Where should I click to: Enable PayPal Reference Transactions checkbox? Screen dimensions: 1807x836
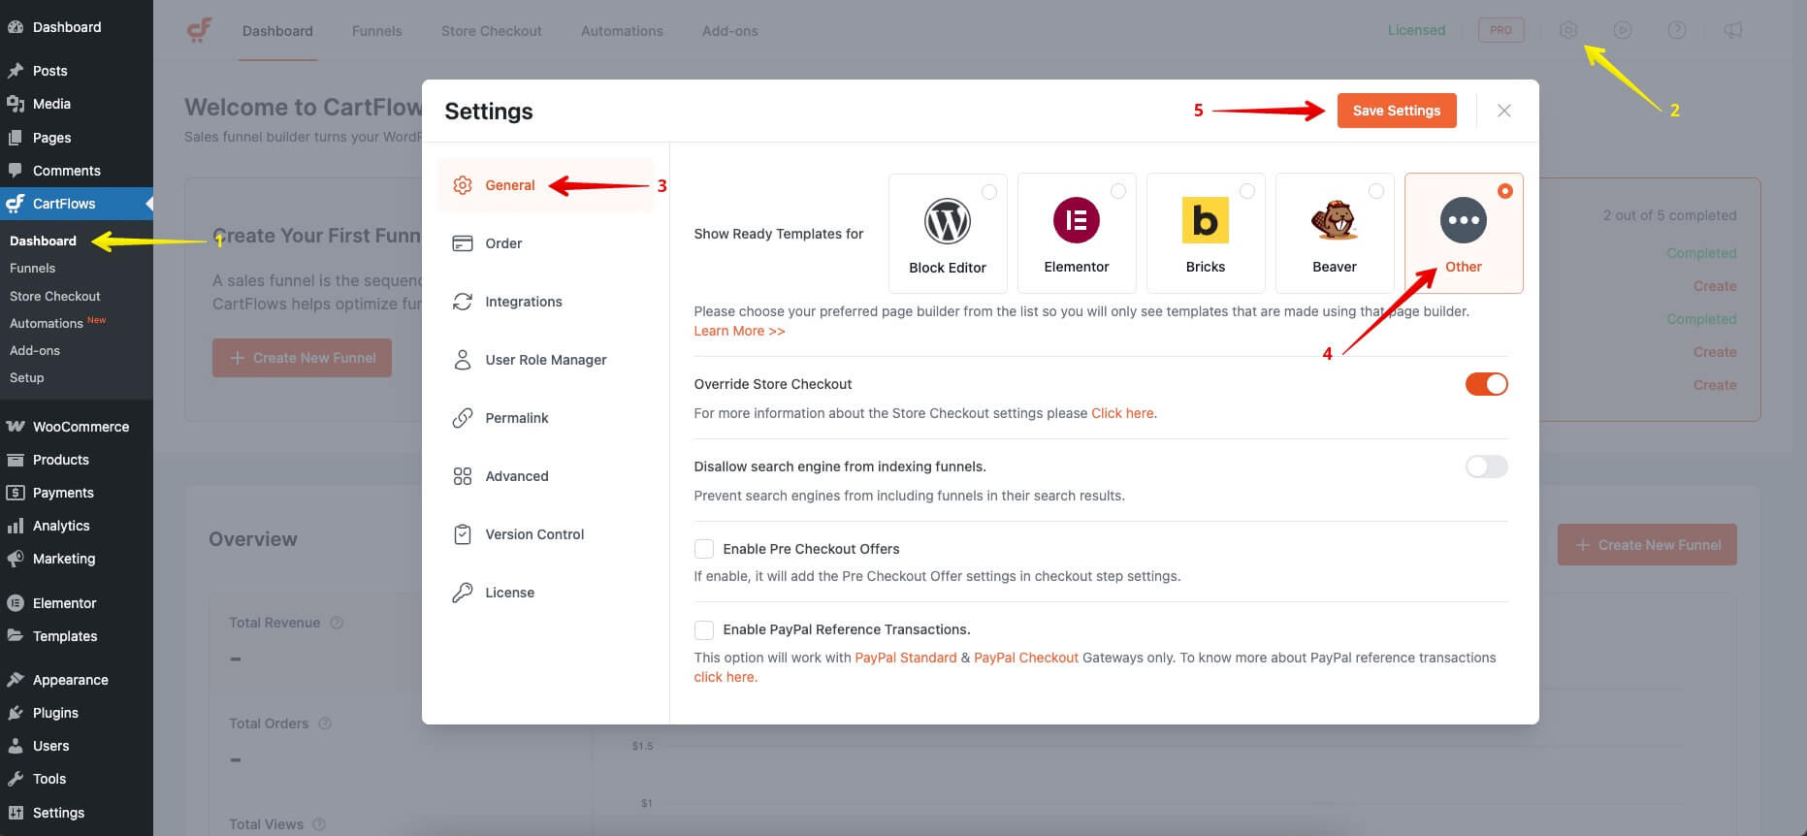point(704,629)
